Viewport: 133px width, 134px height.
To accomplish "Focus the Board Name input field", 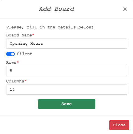I will (67, 44).
